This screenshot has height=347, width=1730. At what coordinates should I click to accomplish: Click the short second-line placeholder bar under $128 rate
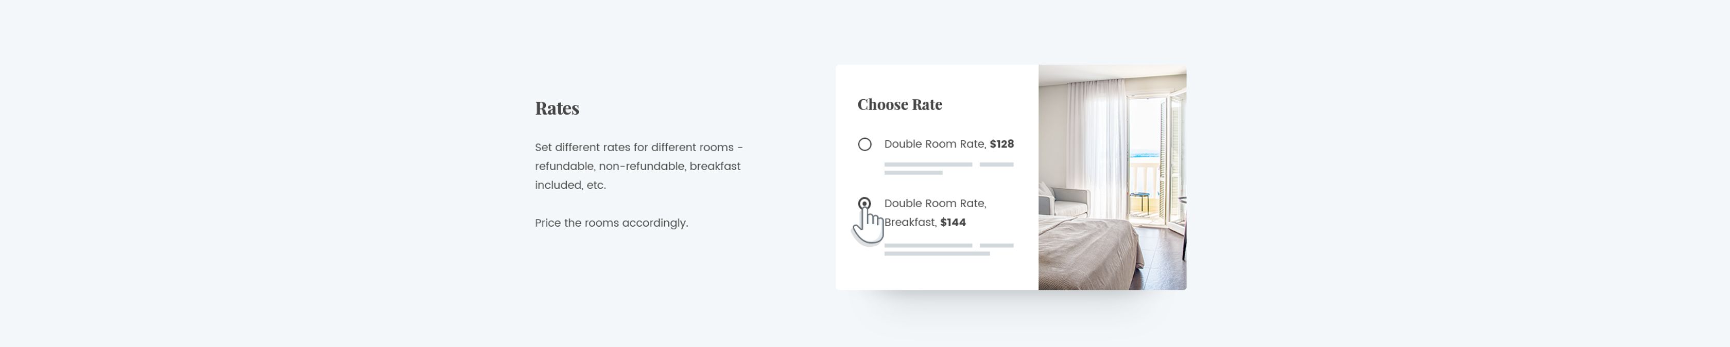coord(913,173)
